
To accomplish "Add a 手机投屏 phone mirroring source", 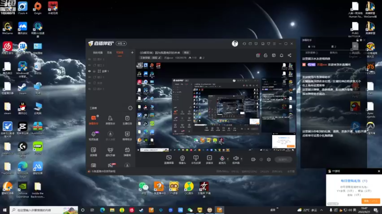I will pyautogui.click(x=196, y=160).
